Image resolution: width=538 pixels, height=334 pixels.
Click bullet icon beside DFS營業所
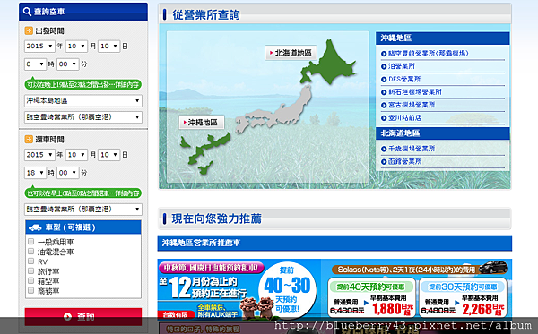384,80
